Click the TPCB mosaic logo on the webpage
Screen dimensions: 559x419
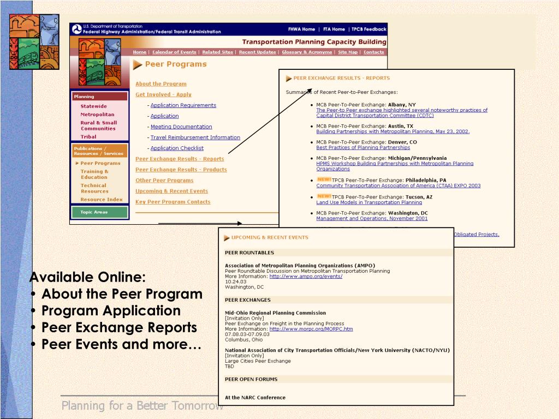[x=100, y=62]
